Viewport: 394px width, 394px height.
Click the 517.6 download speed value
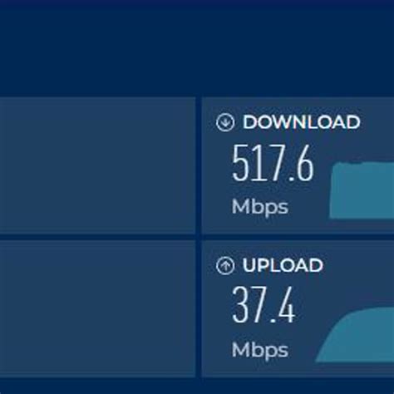273,163
